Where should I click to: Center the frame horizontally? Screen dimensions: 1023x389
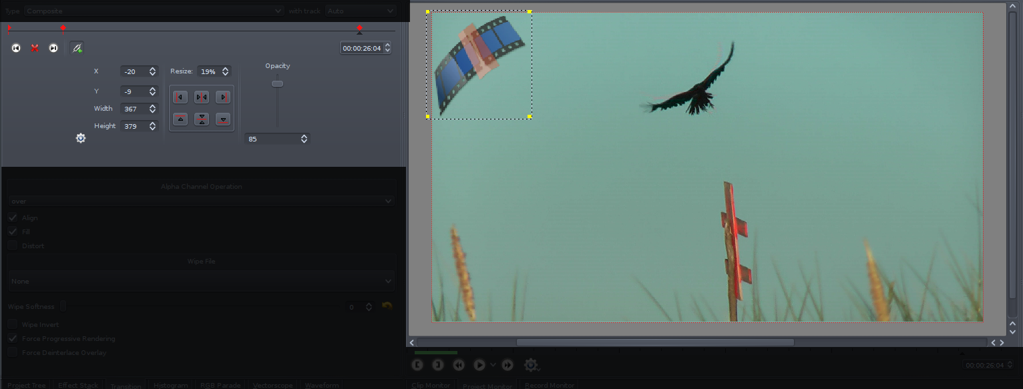click(202, 97)
